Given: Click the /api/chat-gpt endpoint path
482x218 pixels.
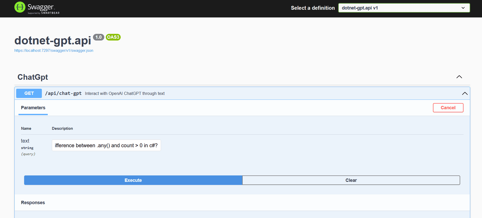Looking at the screenshot, I should pyautogui.click(x=63, y=93).
